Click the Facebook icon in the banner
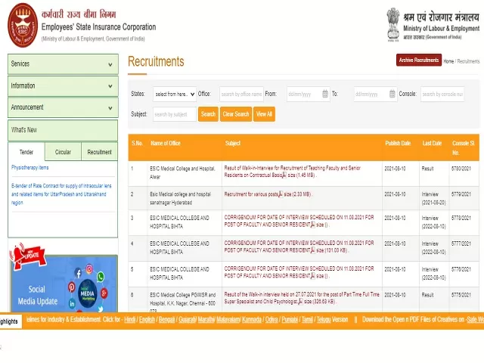The width and height of the screenshot is (484, 363). coord(78,273)
